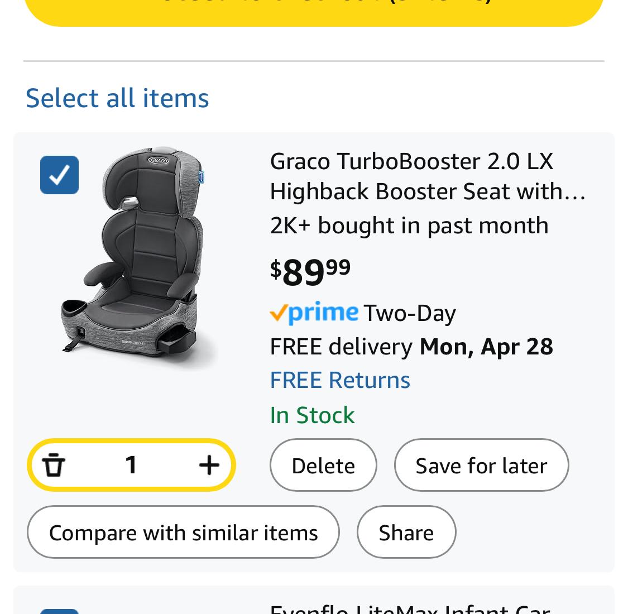Image resolution: width=628 pixels, height=614 pixels.
Task: Click the quantity value 1 in stepper
Action: [131, 465]
